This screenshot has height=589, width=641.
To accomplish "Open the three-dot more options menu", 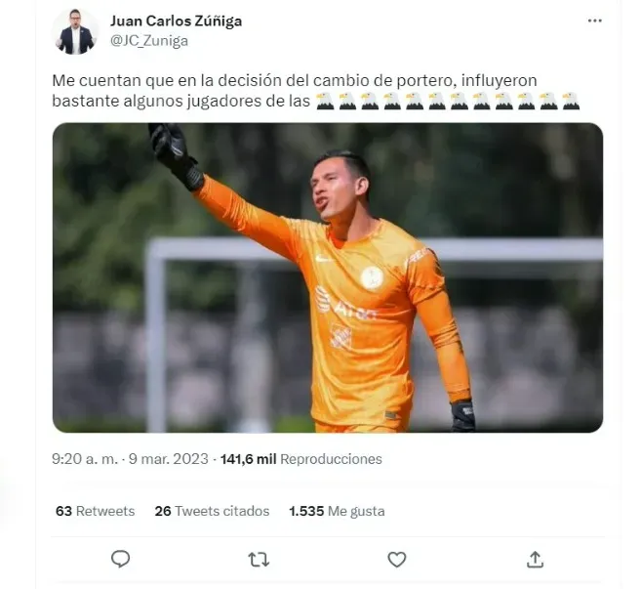I will tap(594, 21).
